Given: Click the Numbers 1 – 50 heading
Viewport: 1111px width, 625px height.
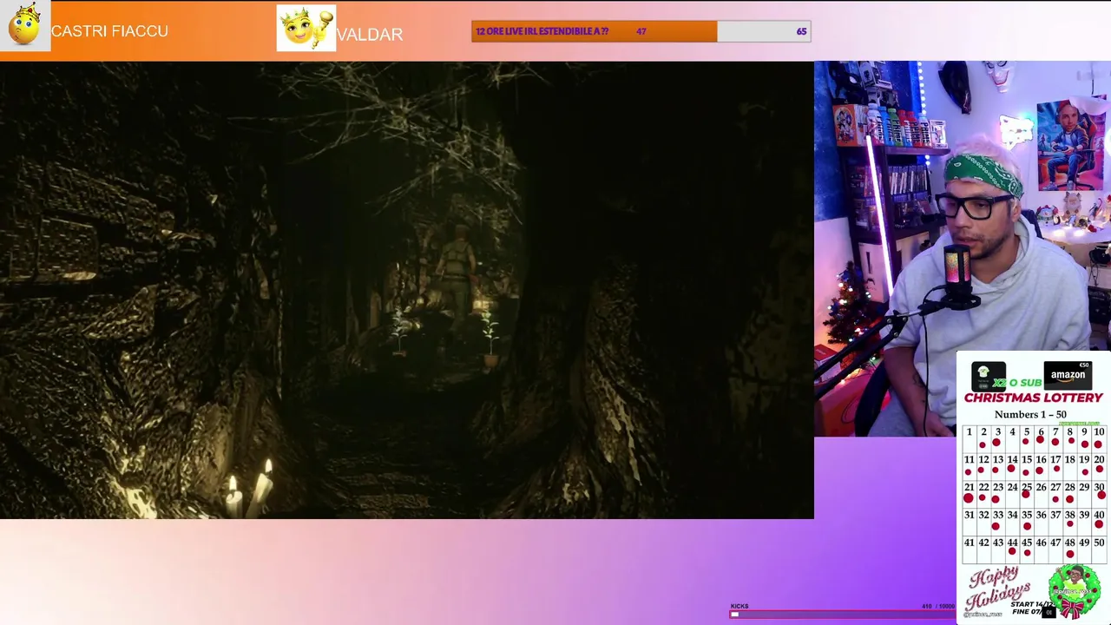Looking at the screenshot, I should click(x=1030, y=414).
